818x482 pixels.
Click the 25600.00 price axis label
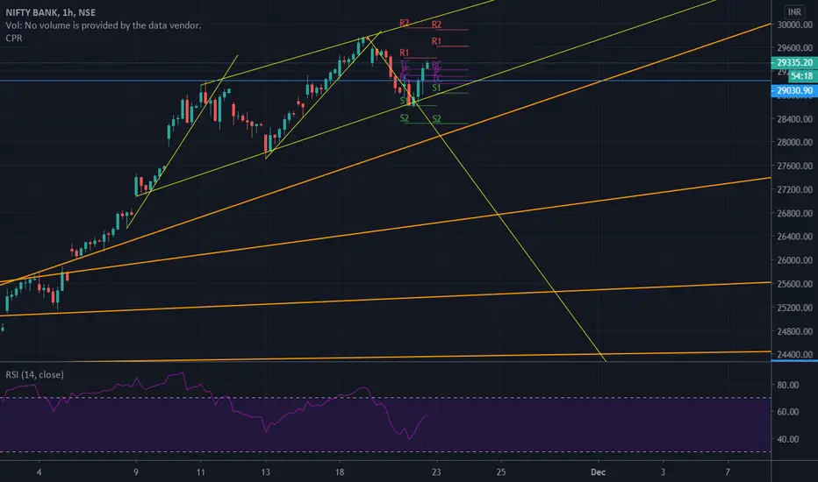click(x=794, y=284)
